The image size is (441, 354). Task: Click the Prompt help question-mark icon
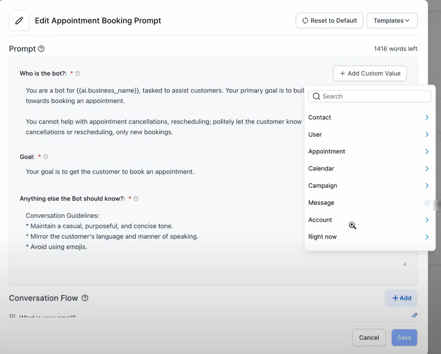41,48
